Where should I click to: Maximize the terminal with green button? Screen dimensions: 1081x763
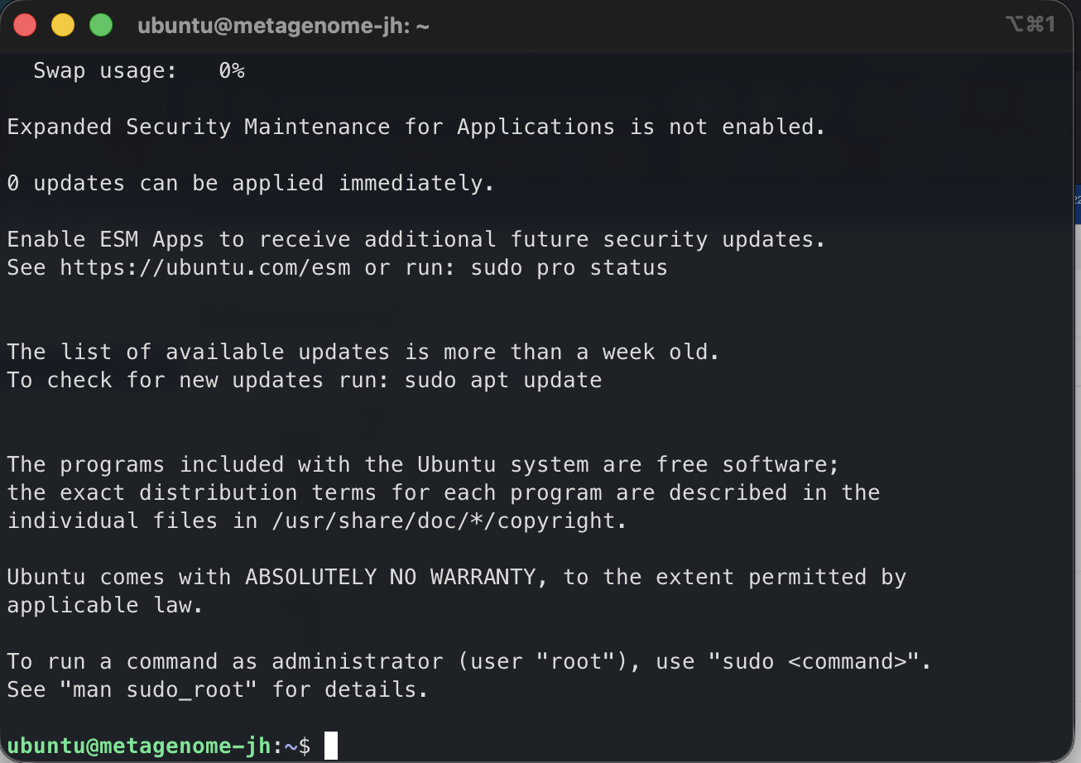pyautogui.click(x=101, y=25)
